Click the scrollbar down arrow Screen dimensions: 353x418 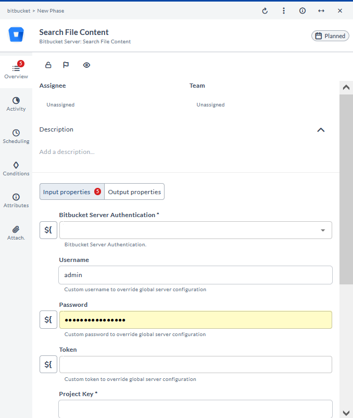click(x=346, y=412)
